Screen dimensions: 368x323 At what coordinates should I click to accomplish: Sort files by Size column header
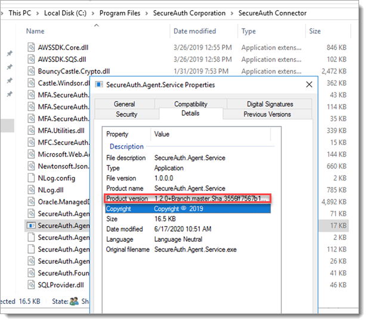pos(315,31)
